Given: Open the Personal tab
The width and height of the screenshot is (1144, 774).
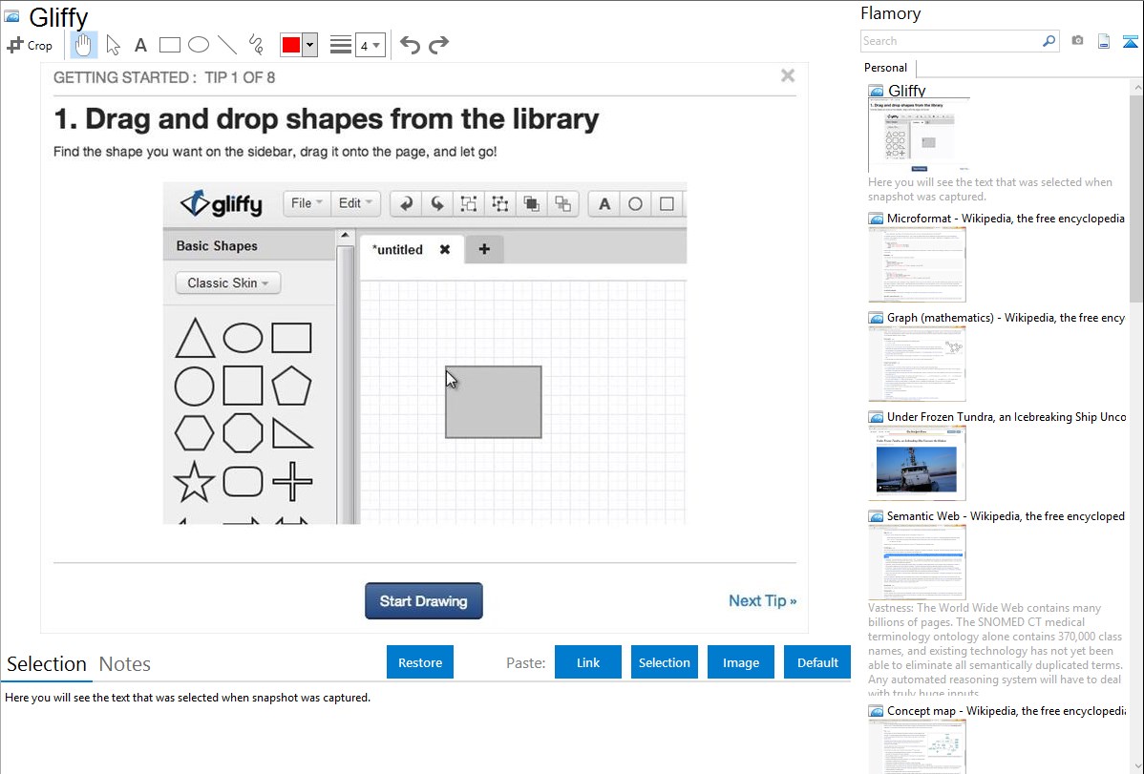Looking at the screenshot, I should pyautogui.click(x=885, y=68).
